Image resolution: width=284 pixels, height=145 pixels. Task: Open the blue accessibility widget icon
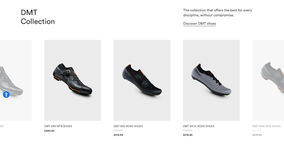[x=6, y=95]
